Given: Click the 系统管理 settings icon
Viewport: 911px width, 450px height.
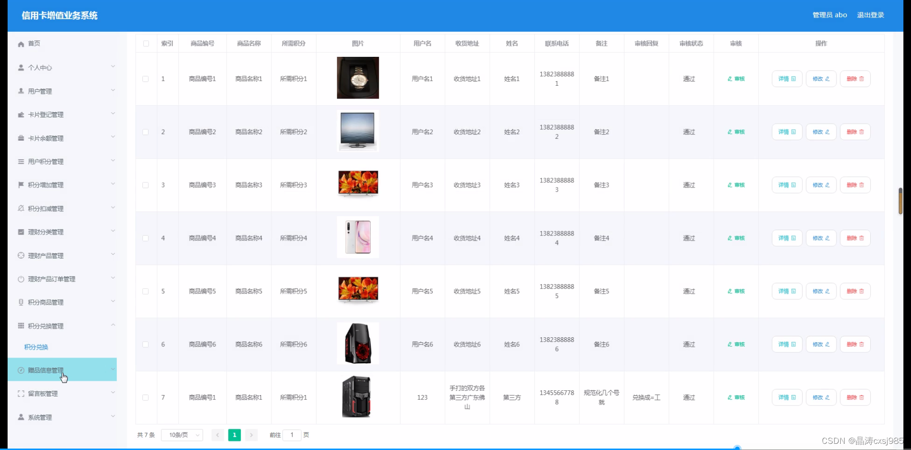Looking at the screenshot, I should point(21,417).
